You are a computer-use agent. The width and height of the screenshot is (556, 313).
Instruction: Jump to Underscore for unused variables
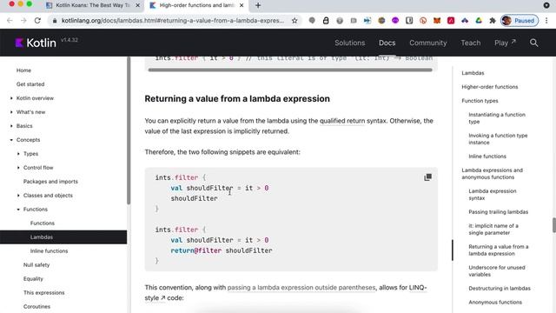496,270
